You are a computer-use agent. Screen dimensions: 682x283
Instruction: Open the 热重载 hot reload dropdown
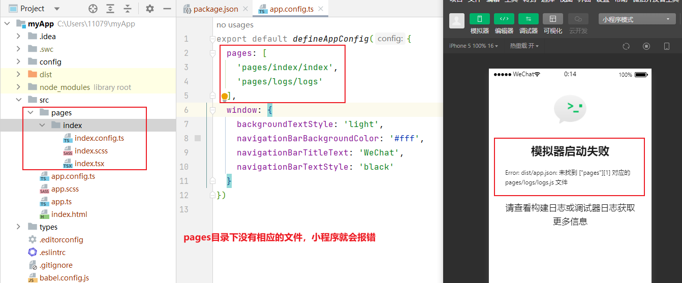coord(524,46)
